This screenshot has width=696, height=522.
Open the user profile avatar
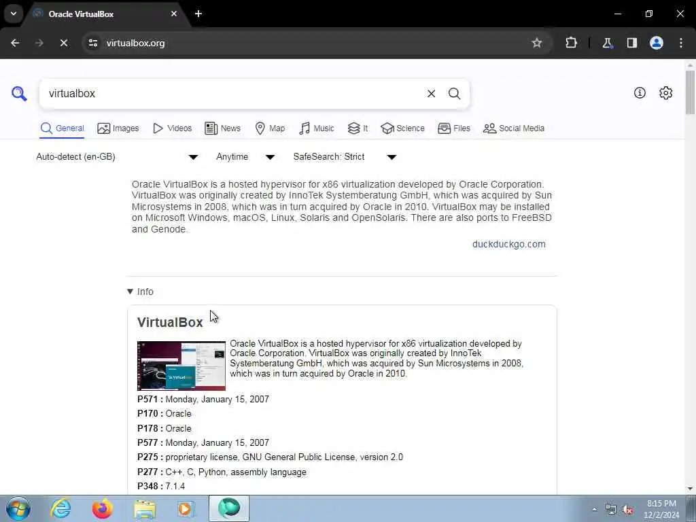click(x=657, y=43)
